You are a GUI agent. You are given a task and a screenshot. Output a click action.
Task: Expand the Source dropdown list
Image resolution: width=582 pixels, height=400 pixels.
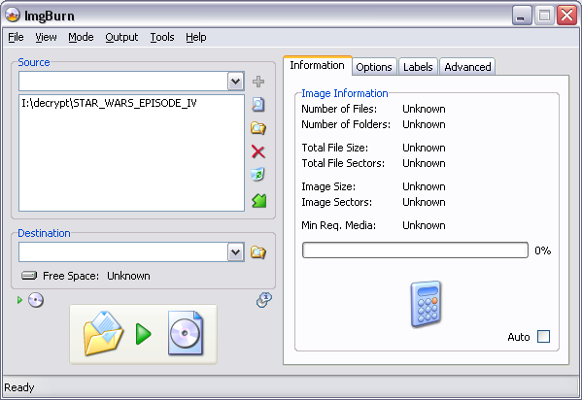pos(235,82)
